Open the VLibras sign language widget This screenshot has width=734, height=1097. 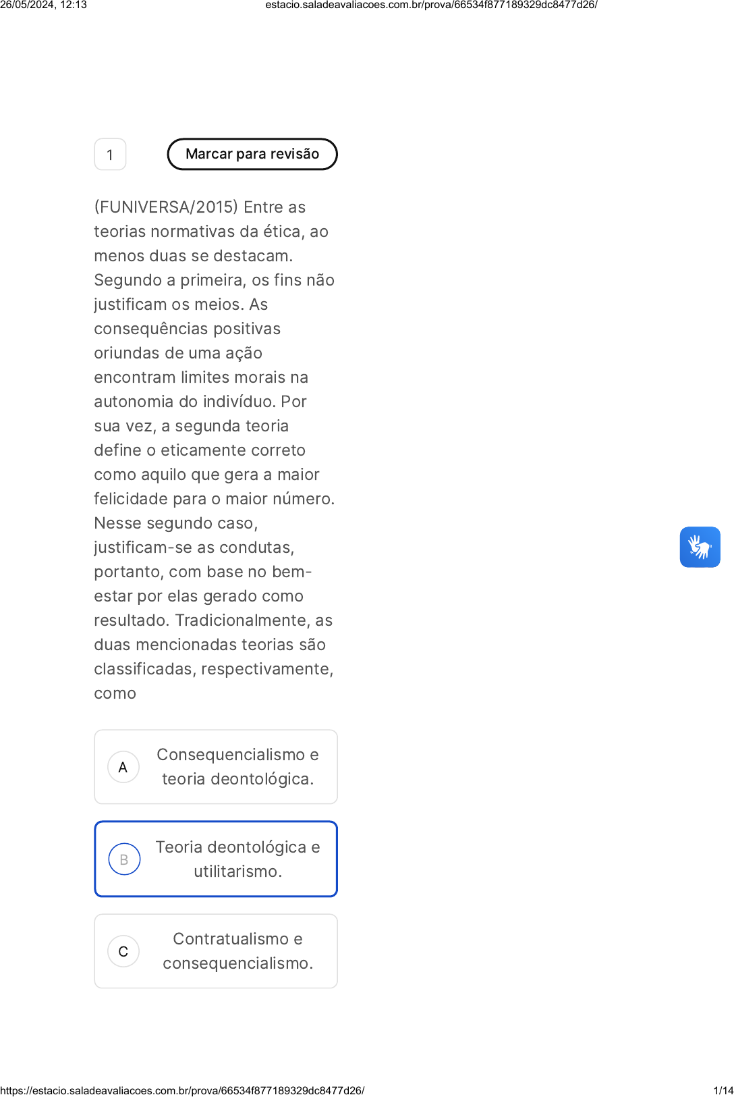coord(700,547)
